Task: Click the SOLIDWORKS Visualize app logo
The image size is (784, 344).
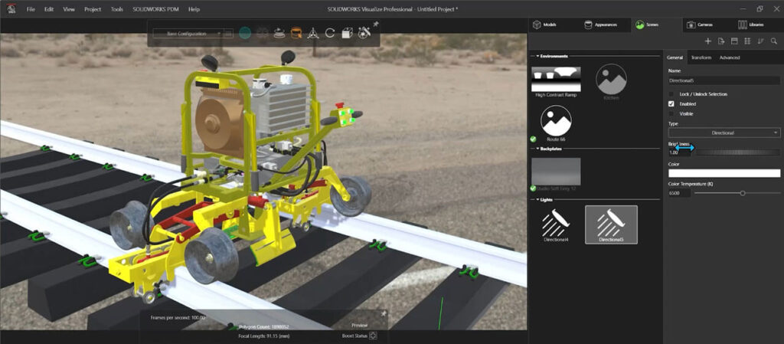Action: tap(11, 9)
